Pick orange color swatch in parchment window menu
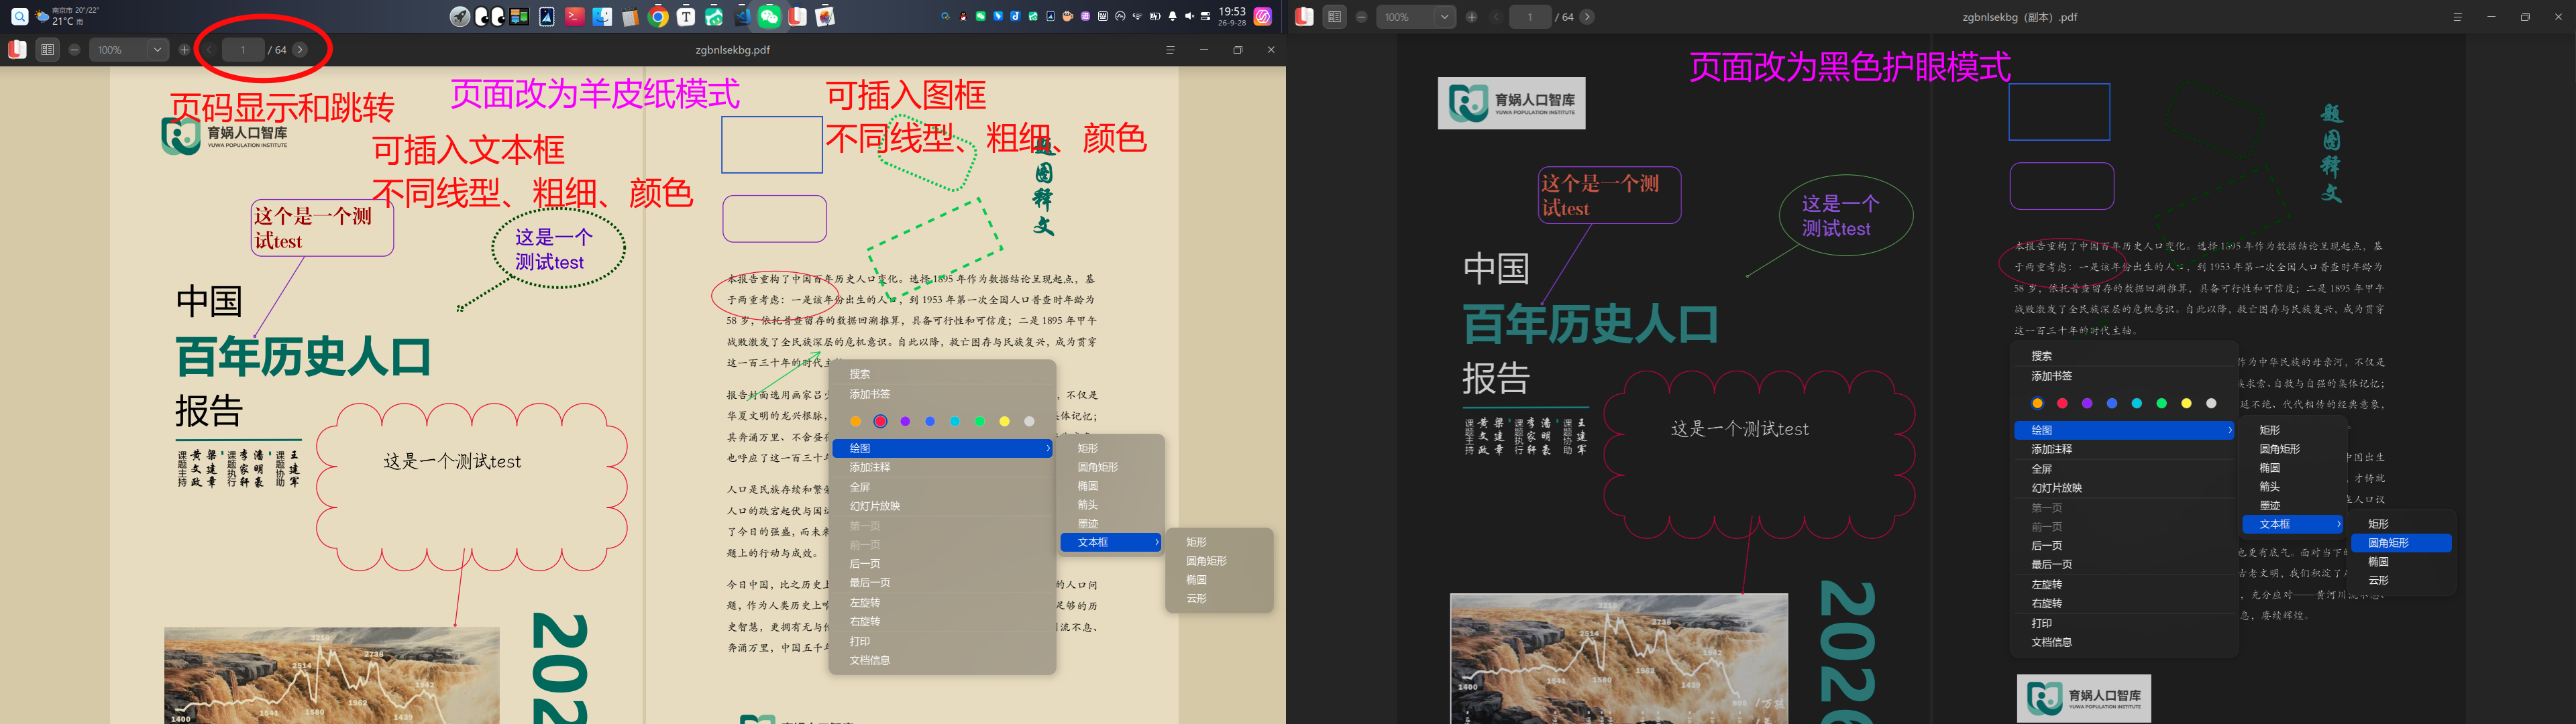 [x=855, y=422]
